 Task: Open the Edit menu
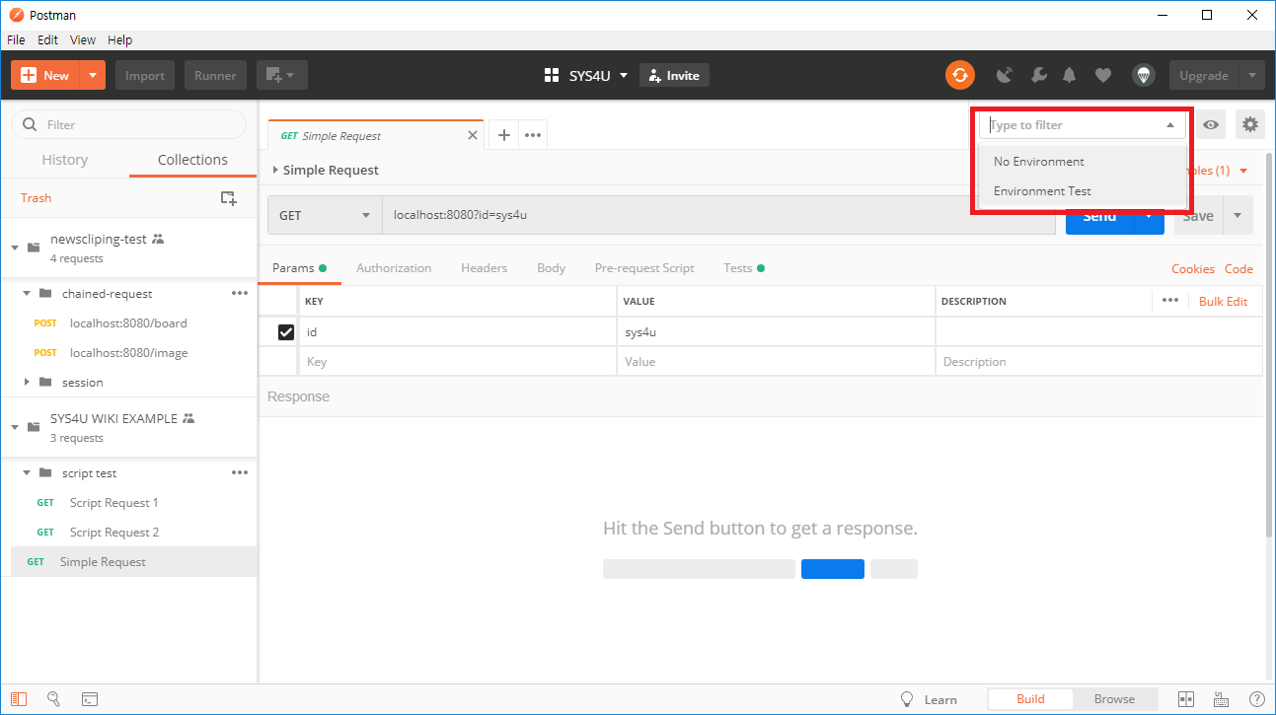[x=47, y=40]
